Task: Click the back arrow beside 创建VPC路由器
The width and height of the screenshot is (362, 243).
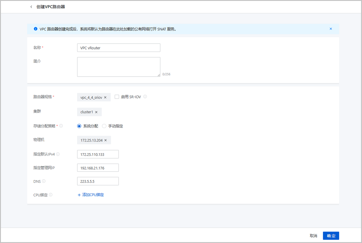Action: [x=31, y=7]
